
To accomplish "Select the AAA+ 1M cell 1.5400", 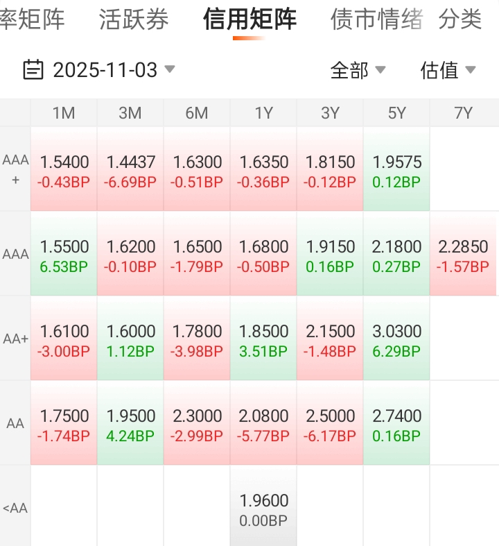I will click(64, 171).
